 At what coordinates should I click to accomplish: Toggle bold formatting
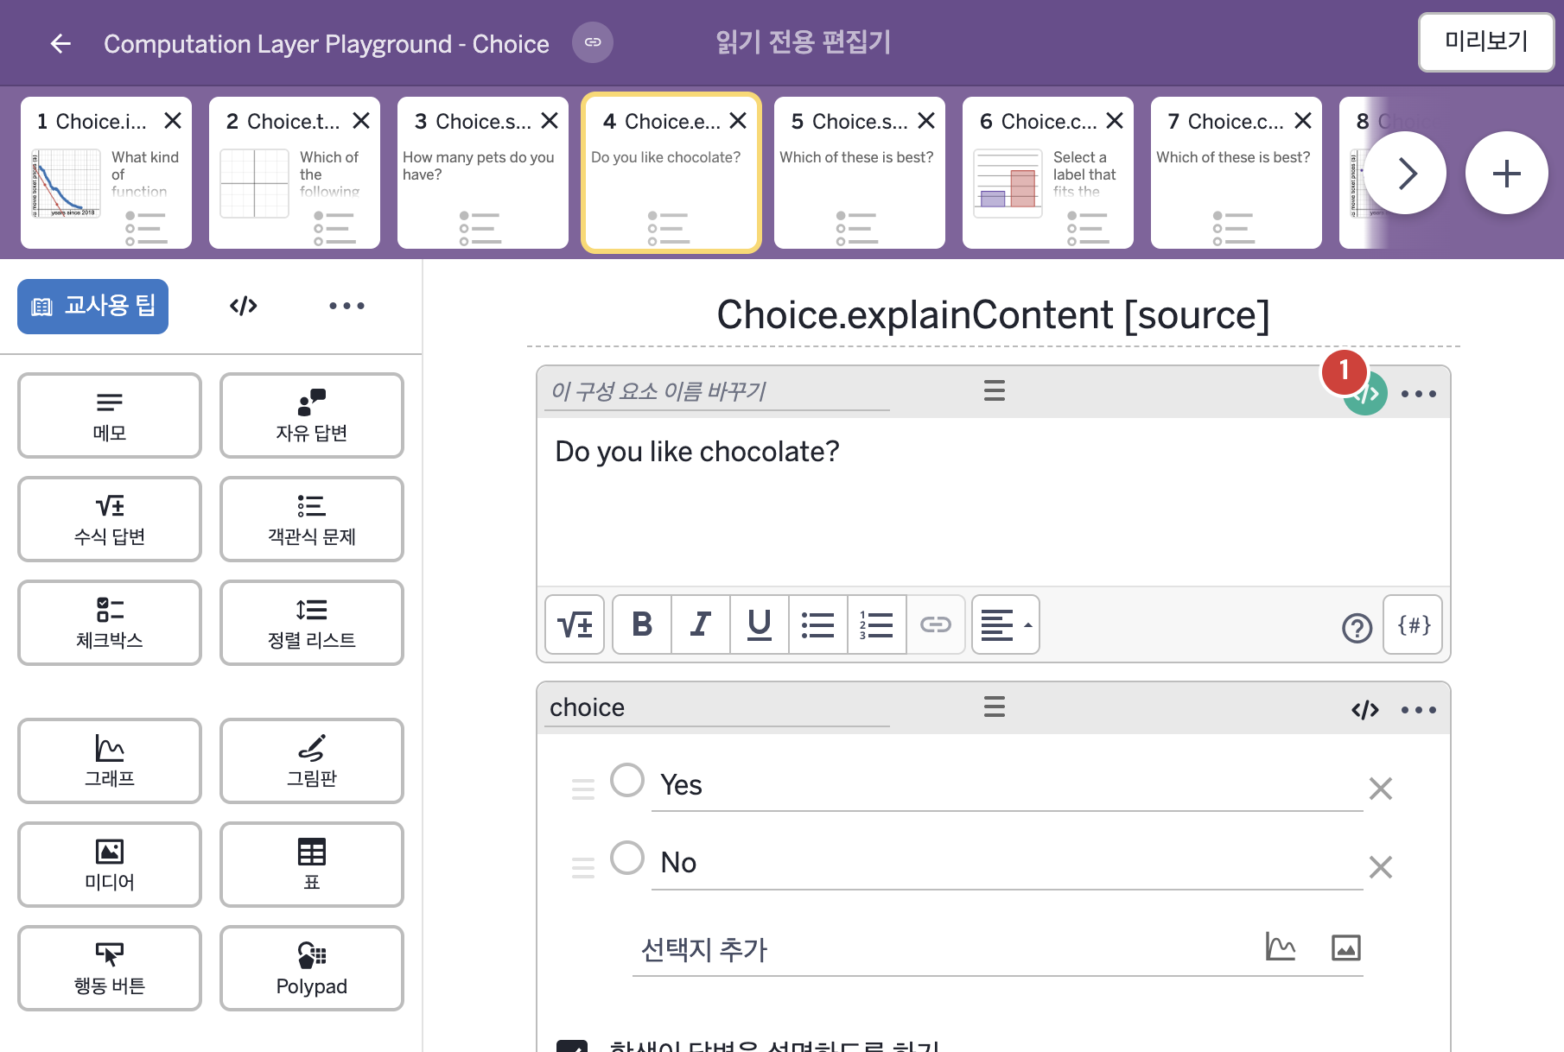[642, 624]
